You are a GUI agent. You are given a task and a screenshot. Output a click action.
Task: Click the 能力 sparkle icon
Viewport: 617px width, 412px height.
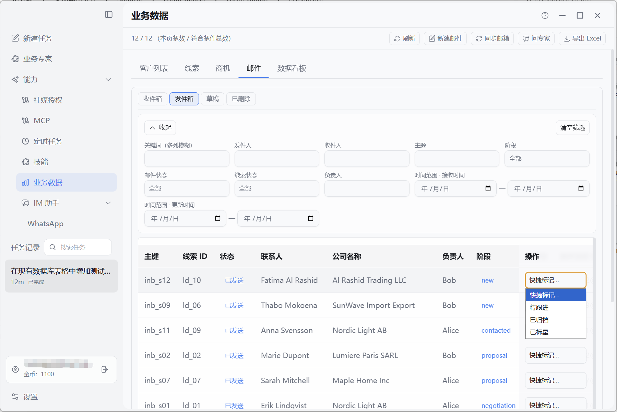15,79
